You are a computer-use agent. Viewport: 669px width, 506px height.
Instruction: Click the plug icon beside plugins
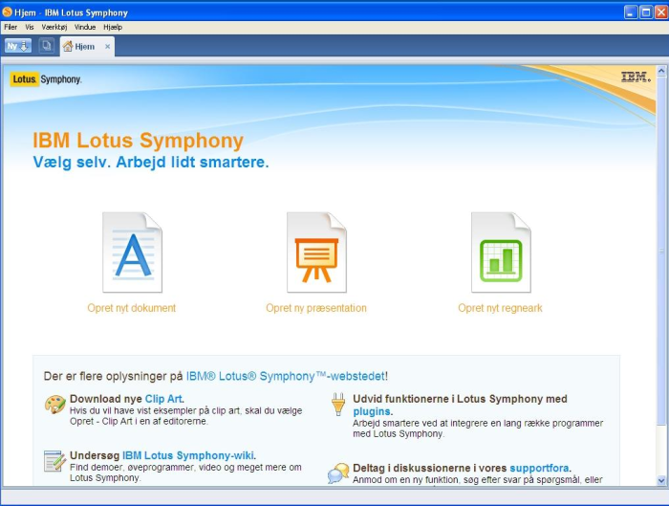click(338, 404)
